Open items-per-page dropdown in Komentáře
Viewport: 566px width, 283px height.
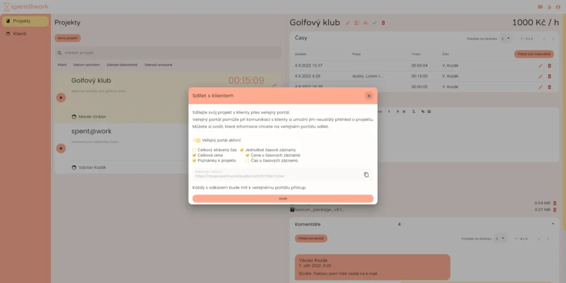coord(500,239)
